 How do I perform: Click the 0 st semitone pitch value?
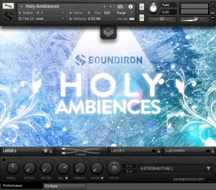(x=129, y=166)
